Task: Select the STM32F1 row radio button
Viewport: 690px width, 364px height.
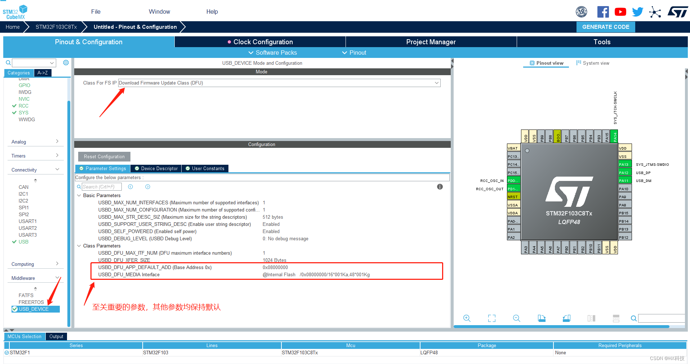Action: click(6, 352)
